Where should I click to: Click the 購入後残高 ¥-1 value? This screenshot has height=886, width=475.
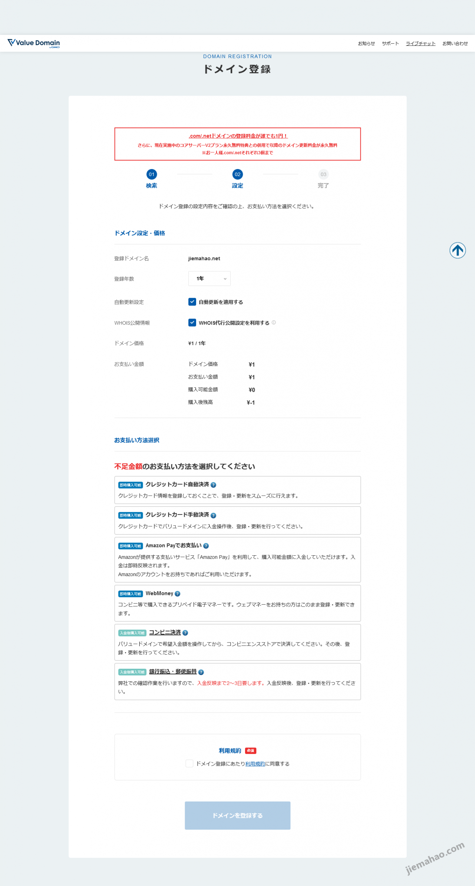pyautogui.click(x=251, y=403)
